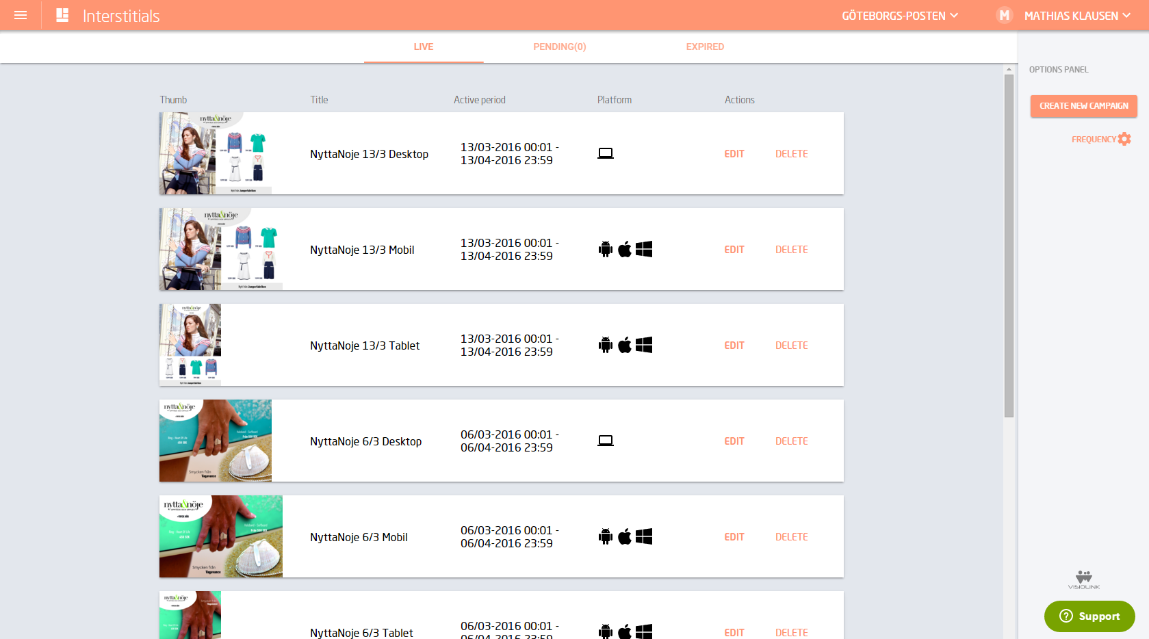Click the campaign list vertical scrollbar

[x=1009, y=246]
